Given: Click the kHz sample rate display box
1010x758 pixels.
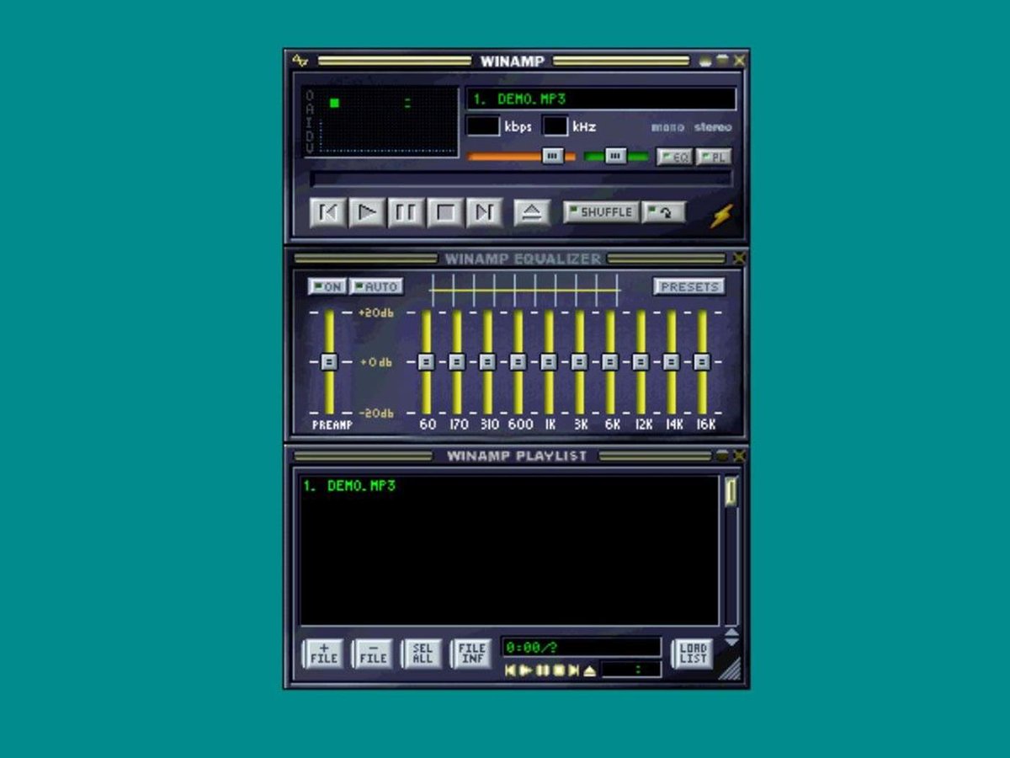Looking at the screenshot, I should point(555,126).
